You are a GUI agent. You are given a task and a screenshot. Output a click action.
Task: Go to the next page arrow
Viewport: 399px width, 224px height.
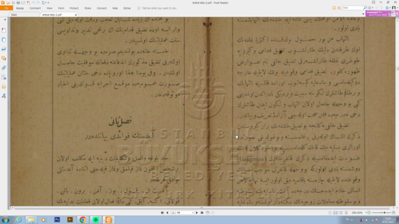click(x=197, y=213)
